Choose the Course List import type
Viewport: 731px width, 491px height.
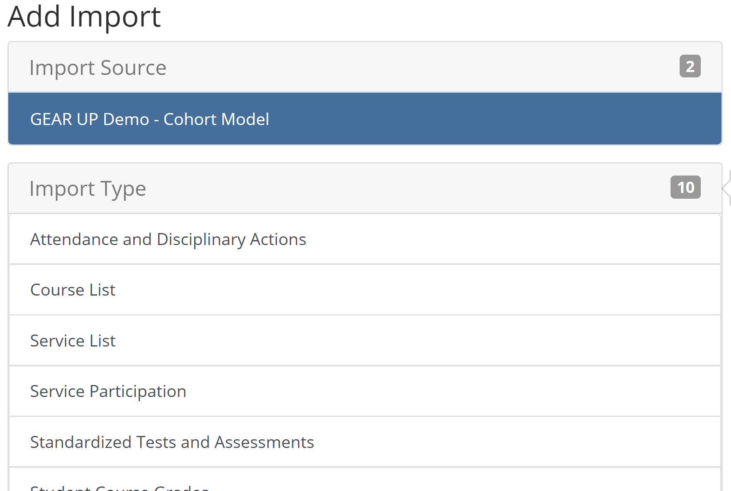tap(73, 290)
